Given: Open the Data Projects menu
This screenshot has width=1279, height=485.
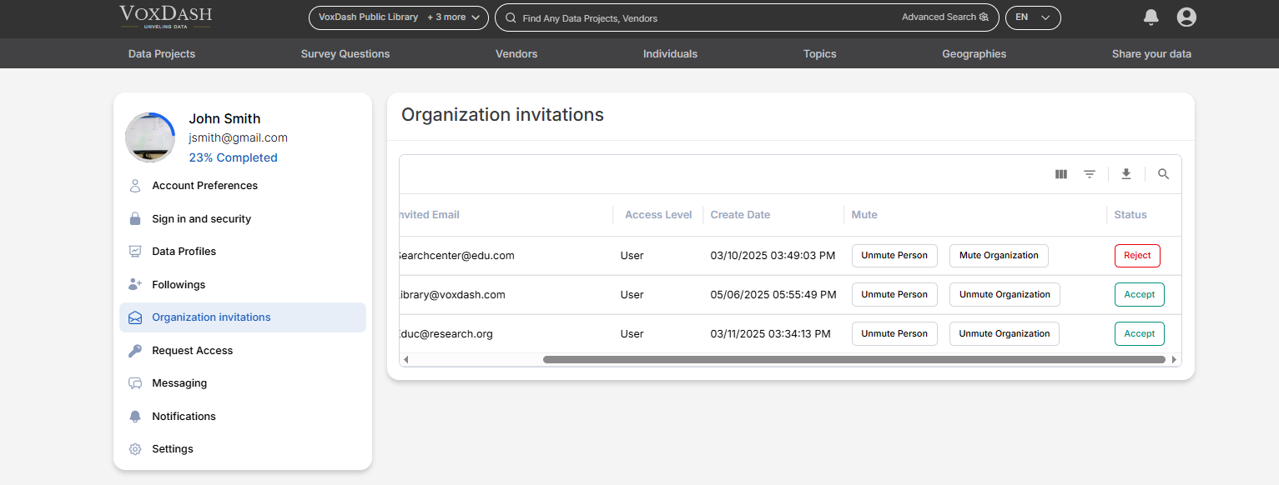Looking at the screenshot, I should [162, 54].
